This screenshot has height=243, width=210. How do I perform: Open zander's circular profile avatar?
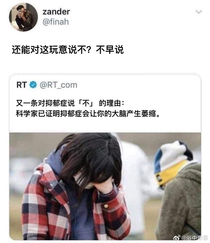[x=23, y=17]
